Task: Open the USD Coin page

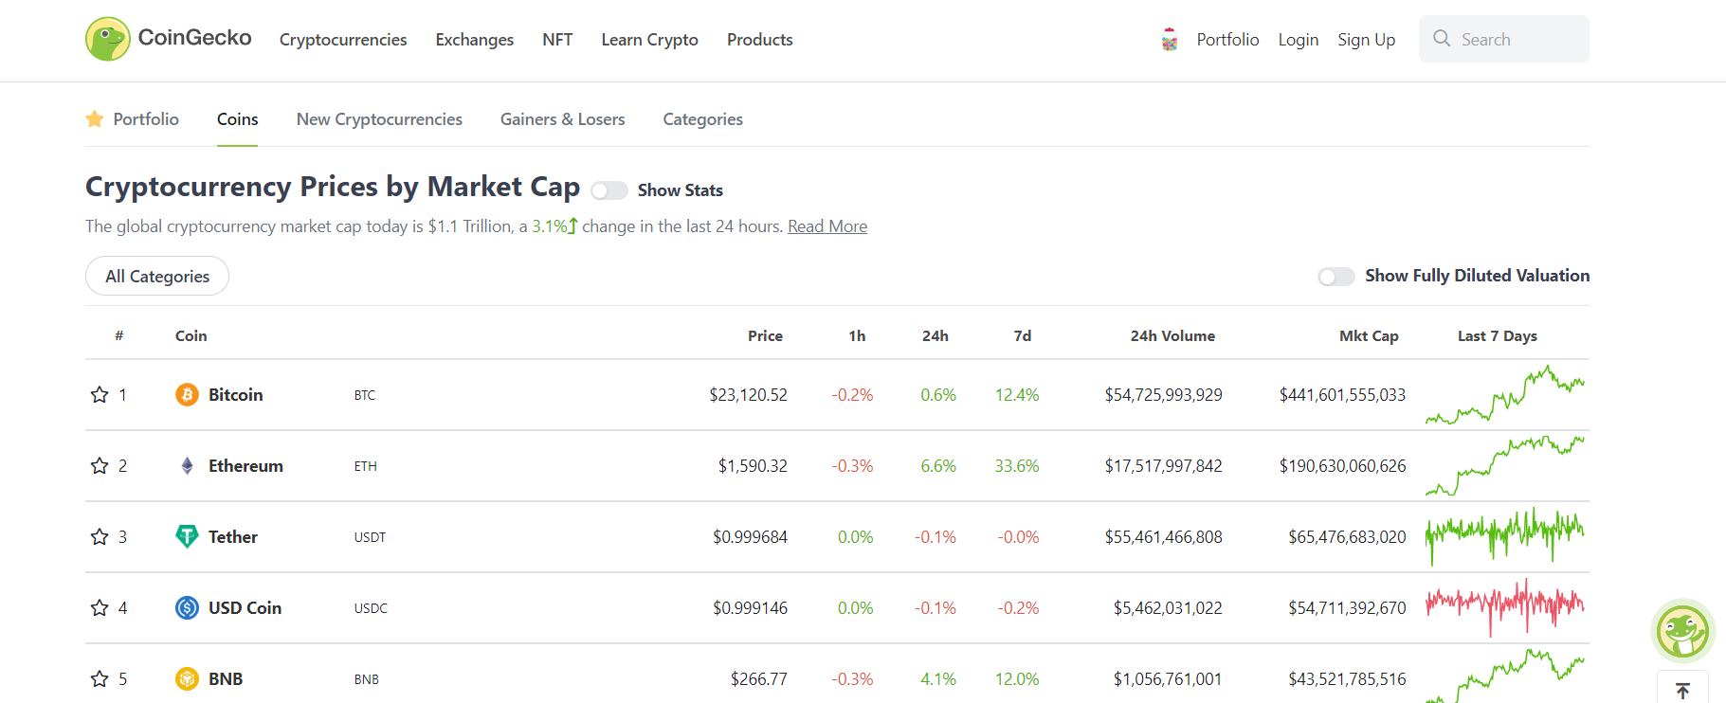Action: [x=245, y=608]
